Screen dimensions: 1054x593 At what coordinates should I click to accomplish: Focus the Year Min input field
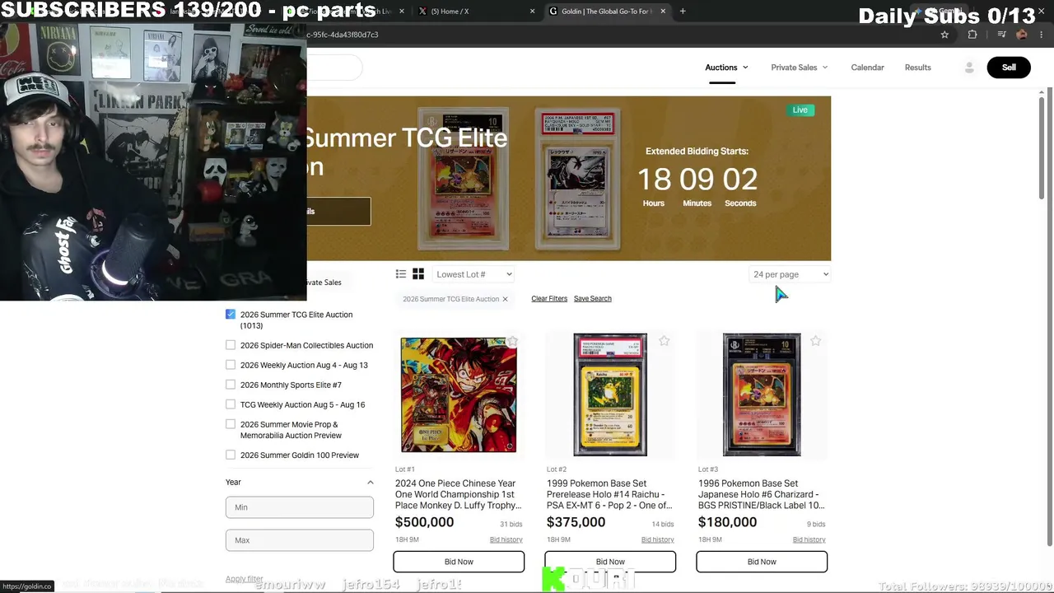(300, 507)
